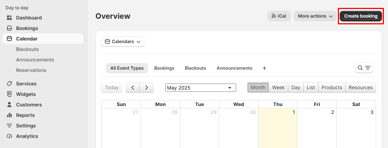Screen dimensions: 388x148
Task: Open the search and filter icon button
Action: pyautogui.click(x=364, y=68)
